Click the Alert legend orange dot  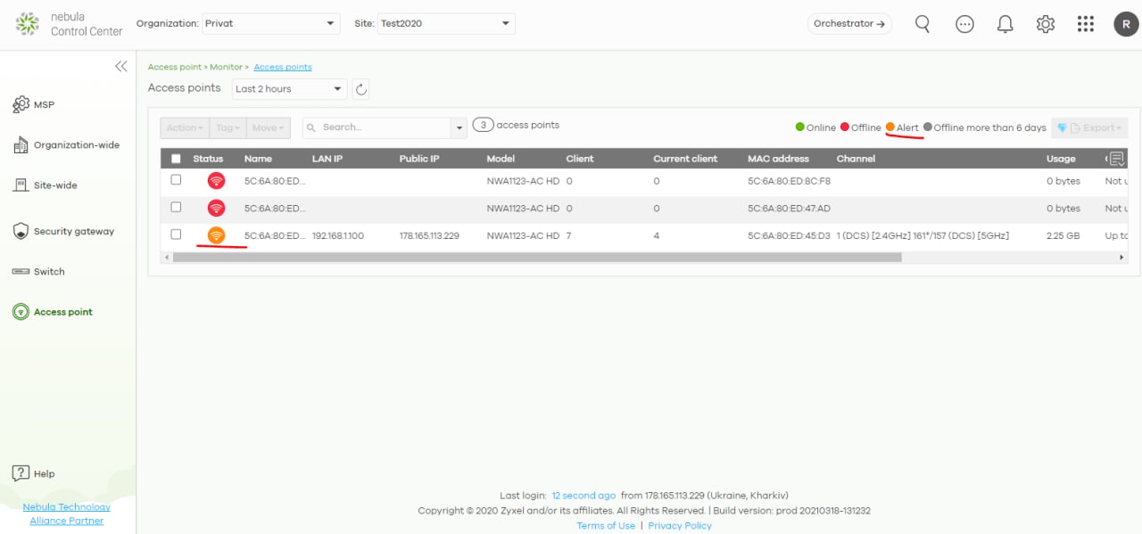890,127
